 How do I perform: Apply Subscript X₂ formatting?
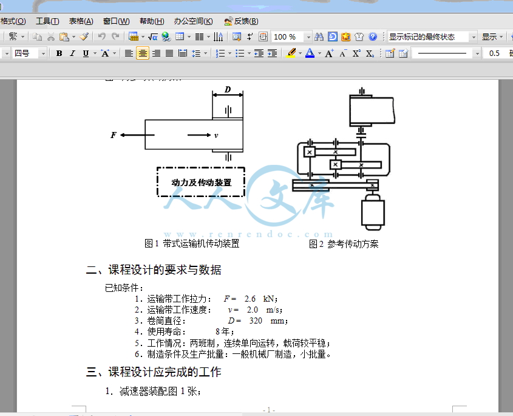click(x=370, y=54)
